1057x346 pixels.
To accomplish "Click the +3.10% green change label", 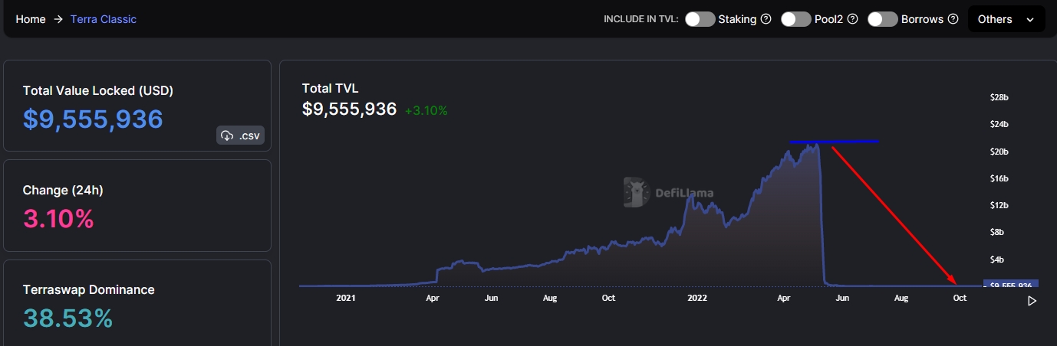I will (426, 110).
